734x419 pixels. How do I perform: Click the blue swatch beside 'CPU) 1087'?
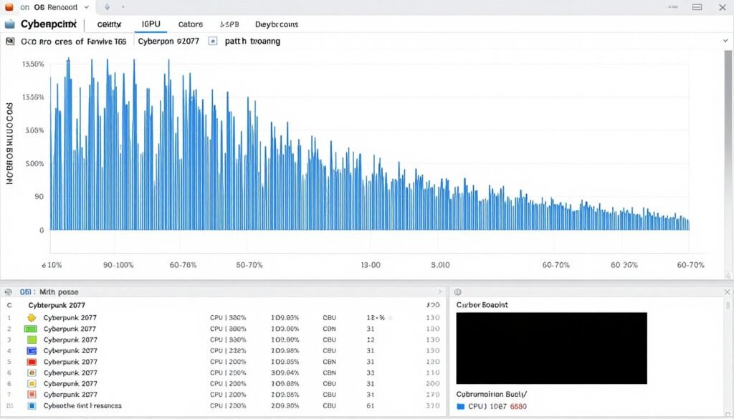461,406
